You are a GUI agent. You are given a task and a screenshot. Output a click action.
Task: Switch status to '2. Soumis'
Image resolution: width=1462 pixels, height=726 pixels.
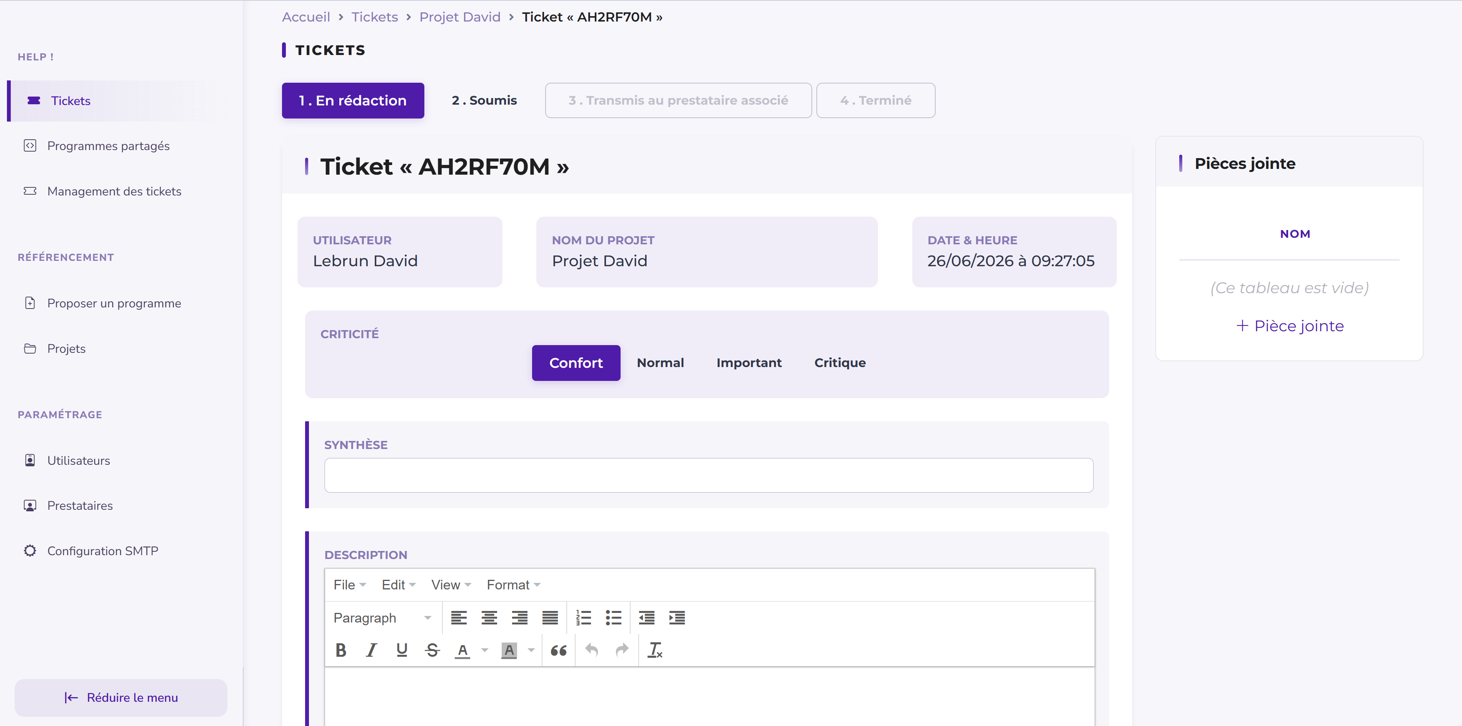coord(484,100)
